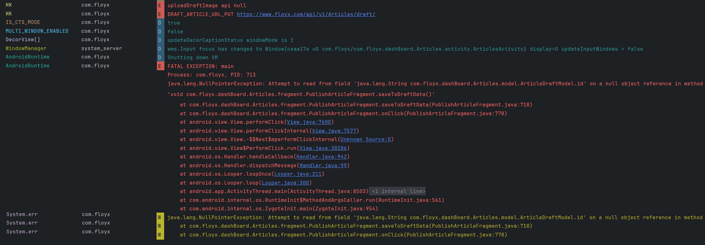
Task: Expand the '<1 internal line>' folded region
Action: [397, 191]
